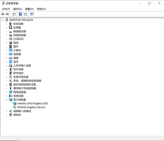This screenshot has height=141, width=164.
Task: Click the Forward arrow toolbar icon
Action: (7, 14)
